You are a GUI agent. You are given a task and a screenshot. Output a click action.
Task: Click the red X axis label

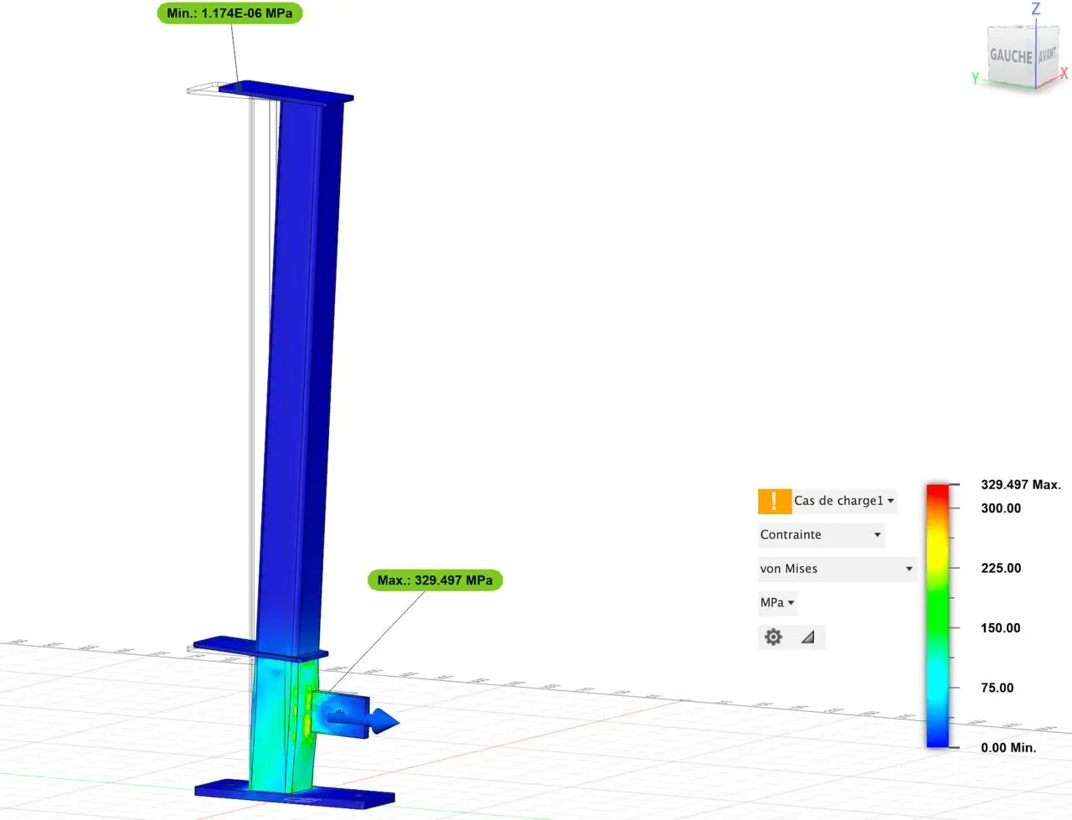click(1064, 74)
